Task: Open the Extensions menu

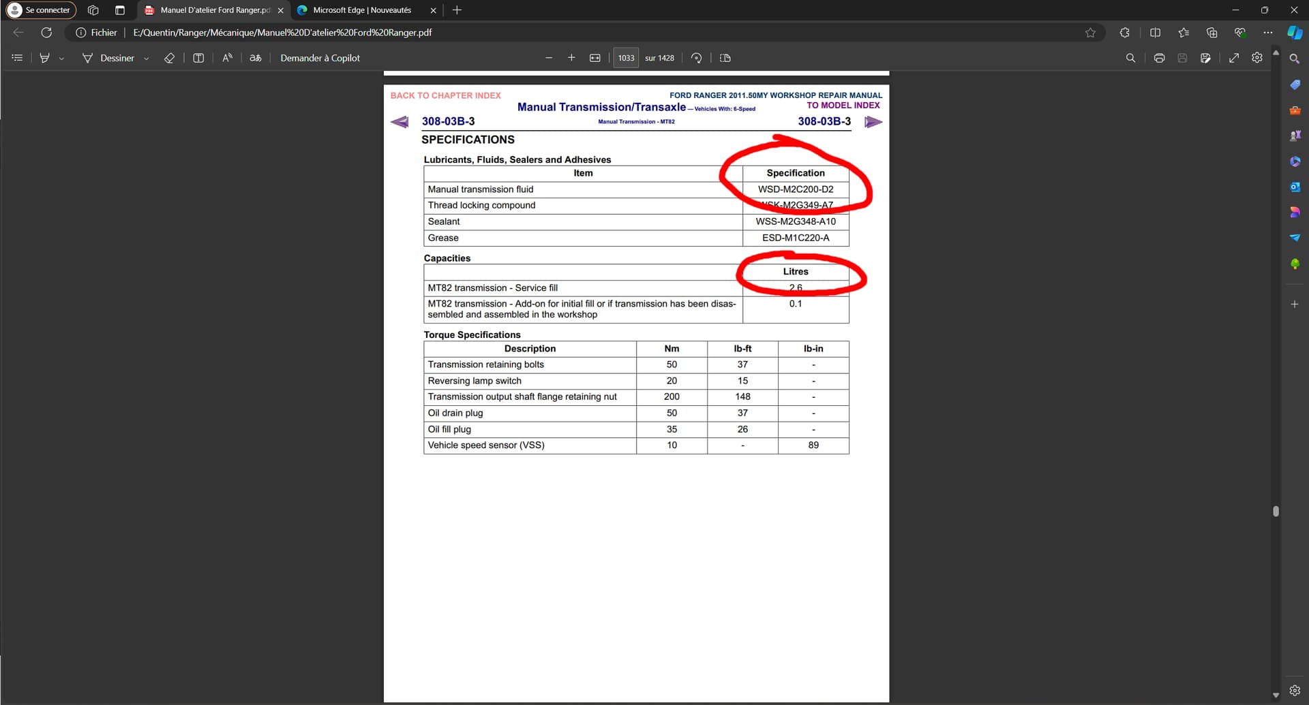Action: click(1125, 32)
